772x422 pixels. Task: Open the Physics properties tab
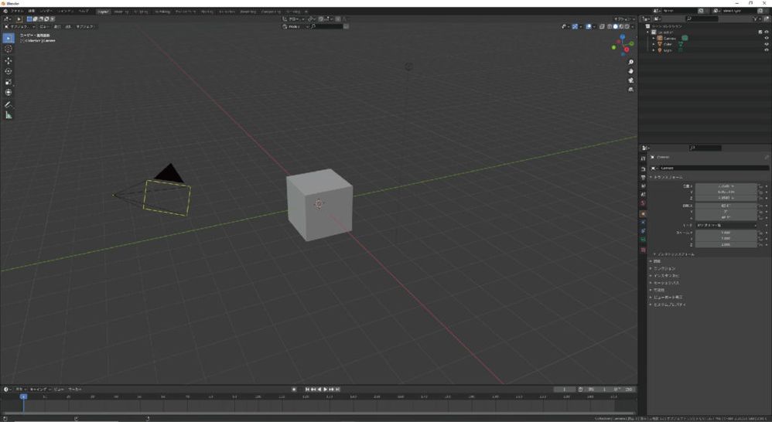tap(643, 223)
